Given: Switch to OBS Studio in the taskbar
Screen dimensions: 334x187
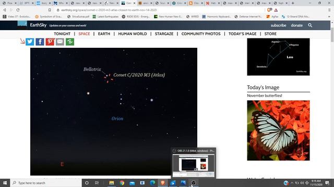Looking at the screenshot, I should [x=194, y=183].
